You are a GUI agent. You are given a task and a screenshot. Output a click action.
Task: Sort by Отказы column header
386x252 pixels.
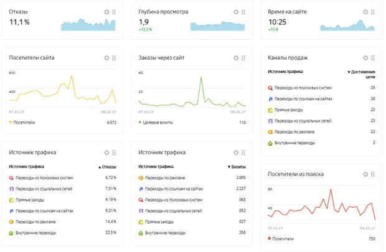[107, 167]
